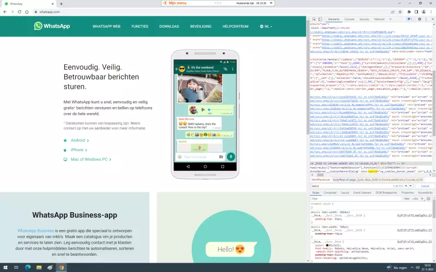Open the Event Listeners tab
The image size is (436, 272).
click(362, 193)
